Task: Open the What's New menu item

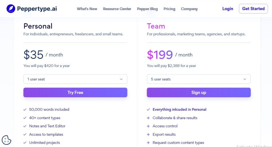Action: coord(87,9)
